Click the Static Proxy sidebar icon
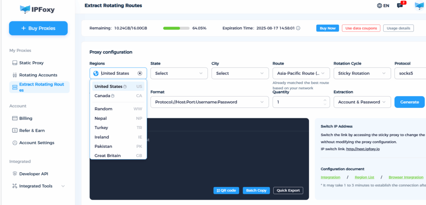The image size is (426, 205). (15, 63)
